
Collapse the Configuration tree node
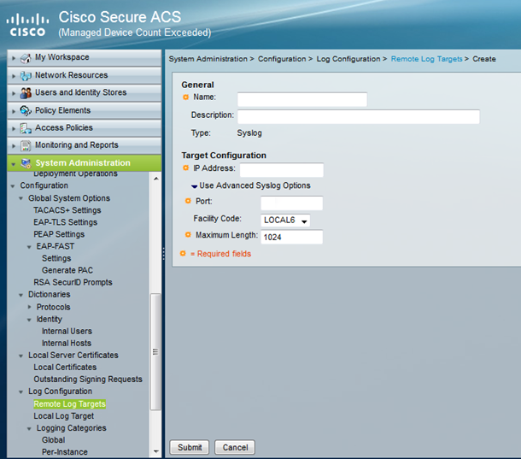[x=13, y=186]
